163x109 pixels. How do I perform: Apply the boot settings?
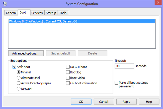[x=126, y=102]
